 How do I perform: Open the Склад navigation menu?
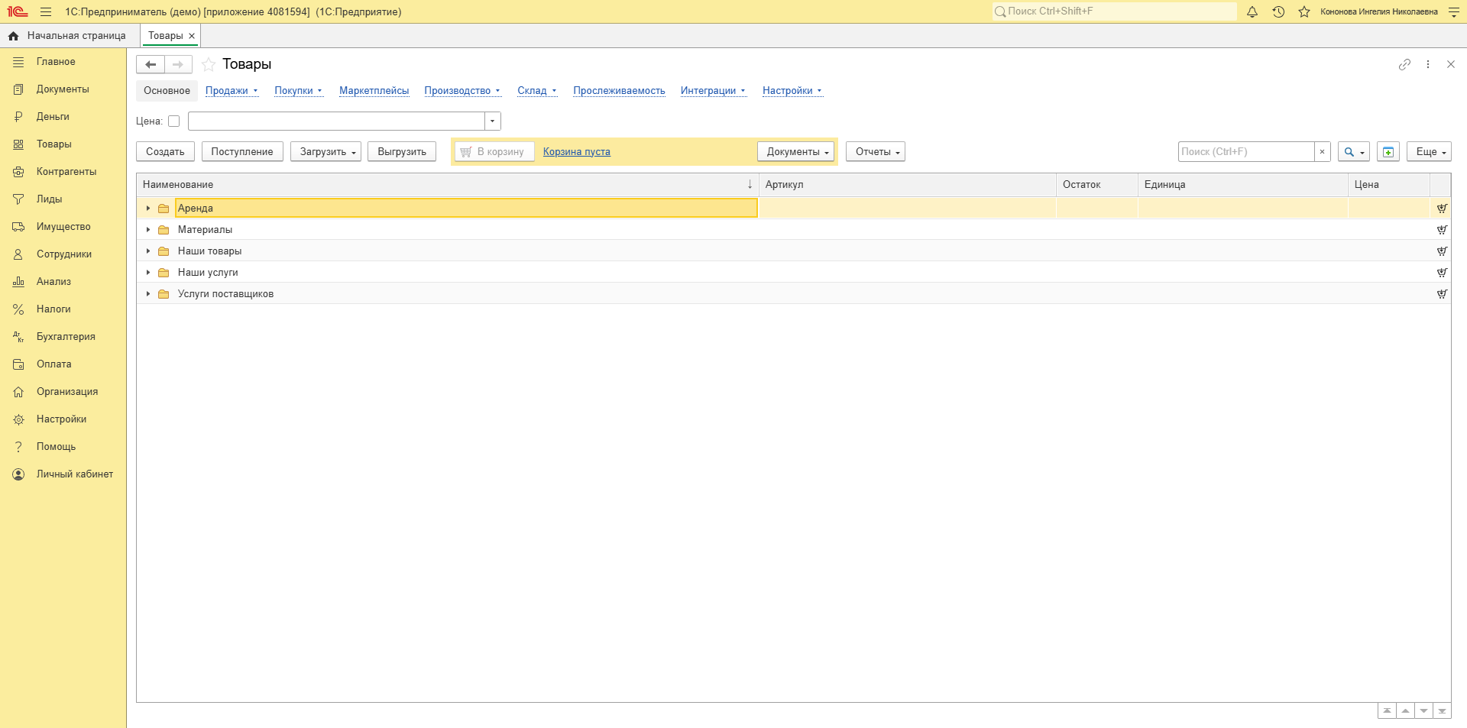[536, 90]
